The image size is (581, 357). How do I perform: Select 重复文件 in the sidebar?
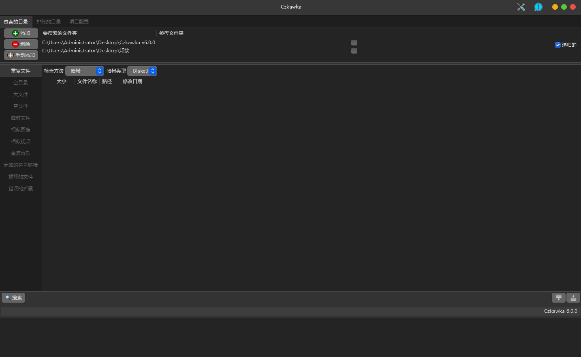click(x=21, y=71)
